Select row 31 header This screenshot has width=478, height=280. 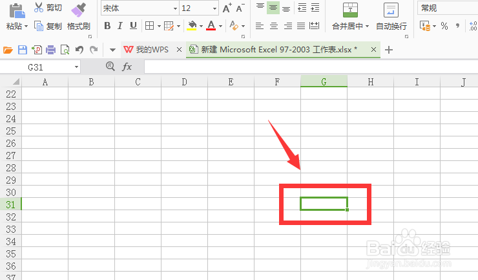11,204
